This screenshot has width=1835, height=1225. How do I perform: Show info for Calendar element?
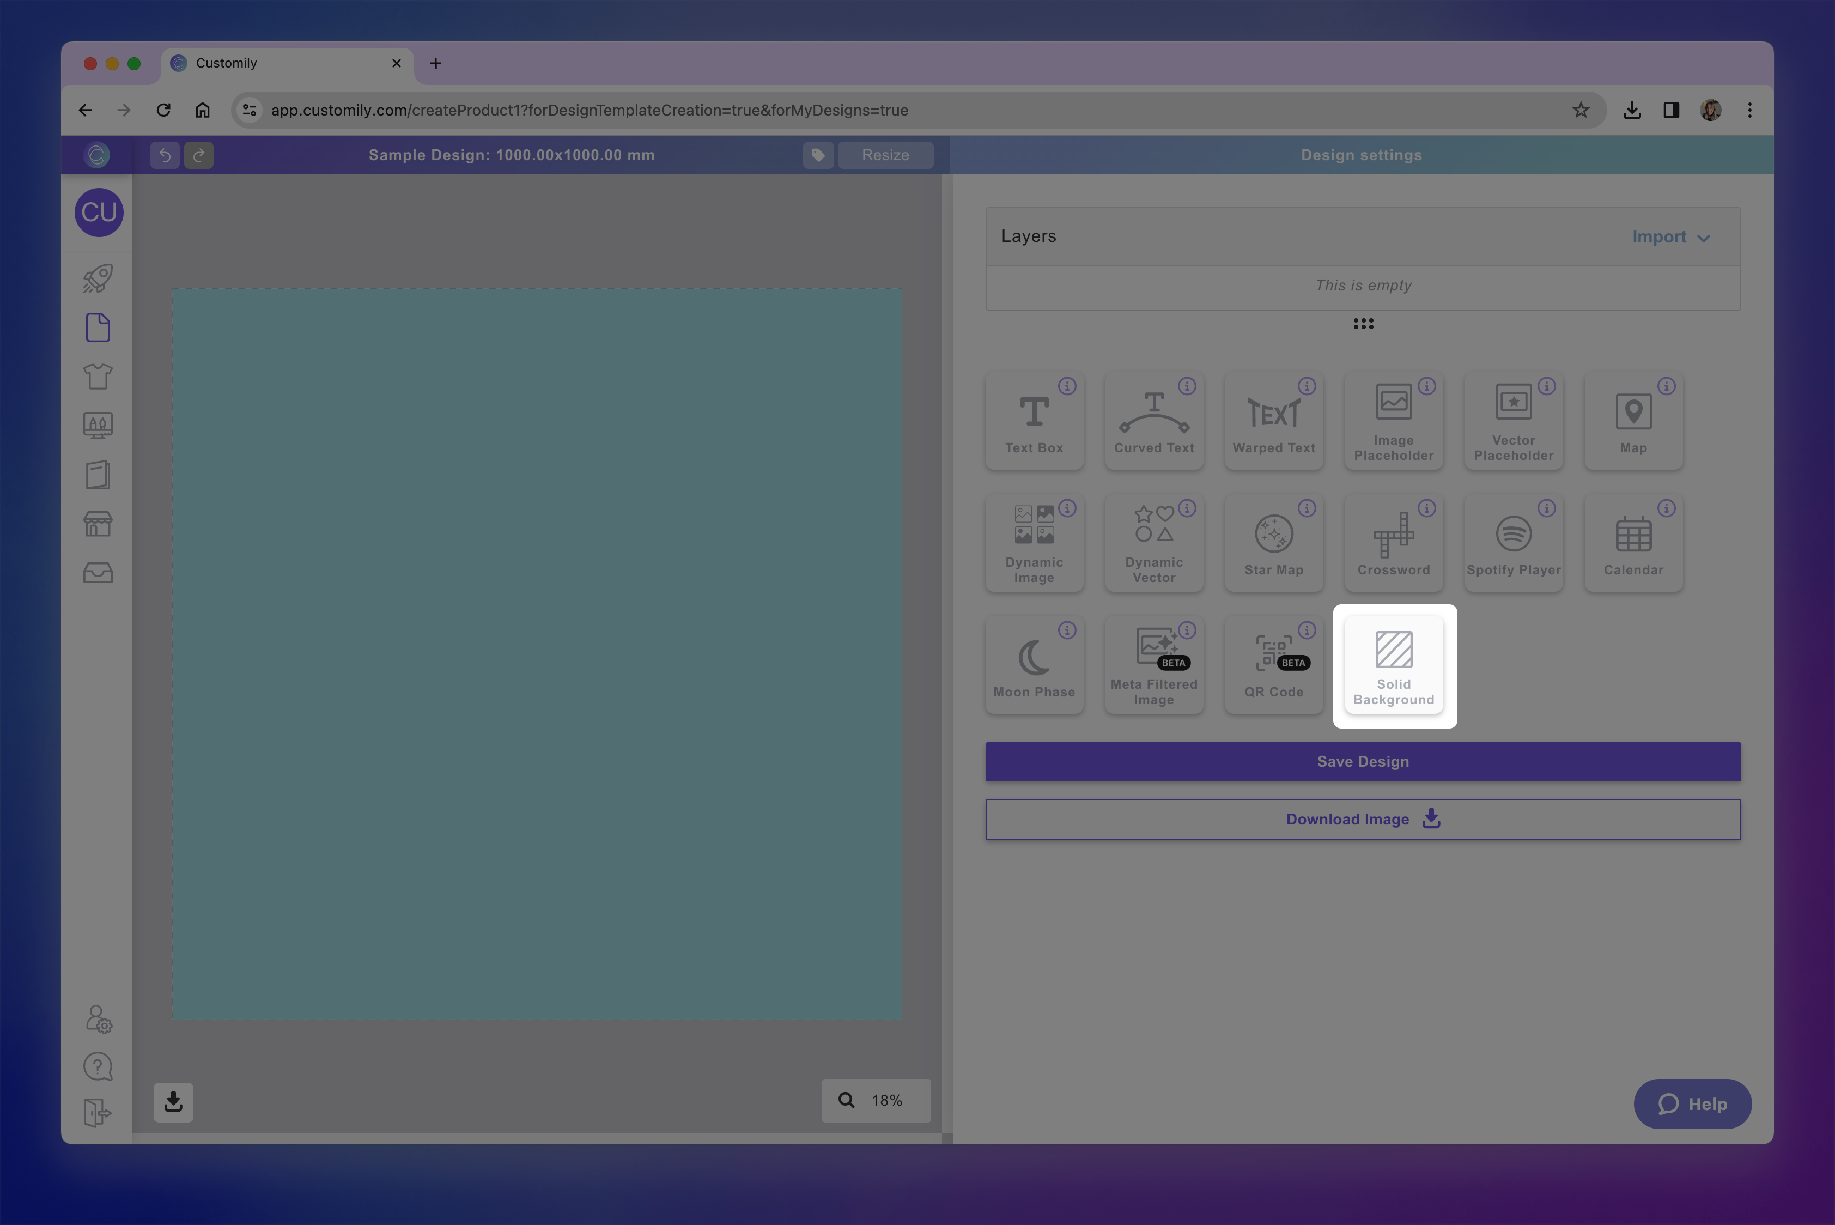click(x=1666, y=508)
